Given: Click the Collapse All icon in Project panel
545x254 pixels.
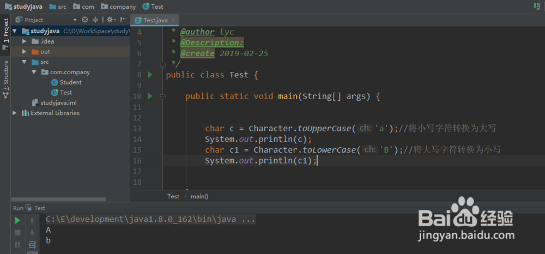Looking at the screenshot, I should (95, 20).
